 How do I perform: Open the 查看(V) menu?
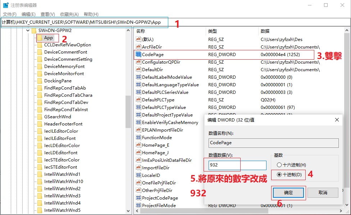coord(47,14)
